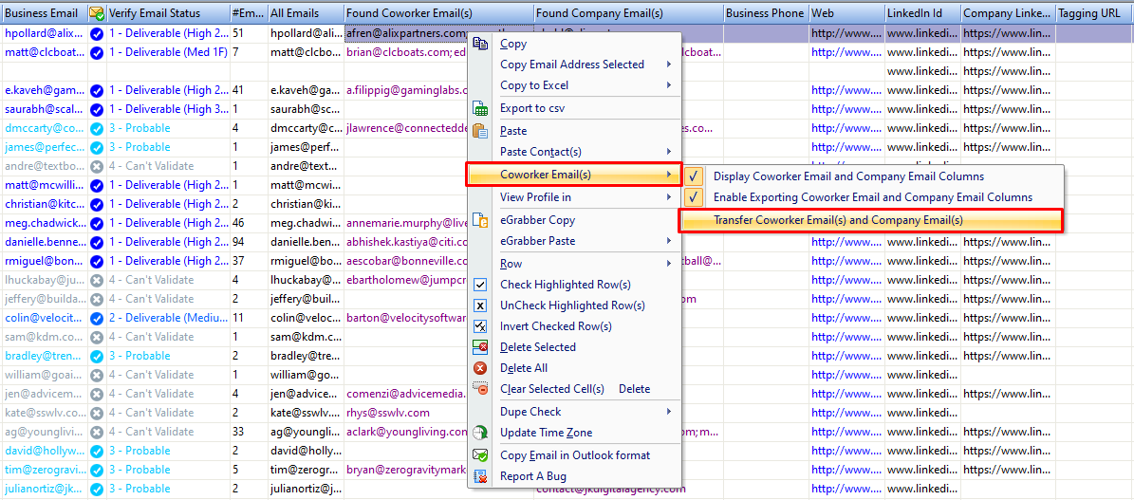
Task: Click the Invert Checked Row(s) icon
Action: click(480, 326)
